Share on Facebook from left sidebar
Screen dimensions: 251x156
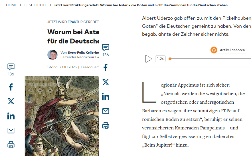coord(11,87)
